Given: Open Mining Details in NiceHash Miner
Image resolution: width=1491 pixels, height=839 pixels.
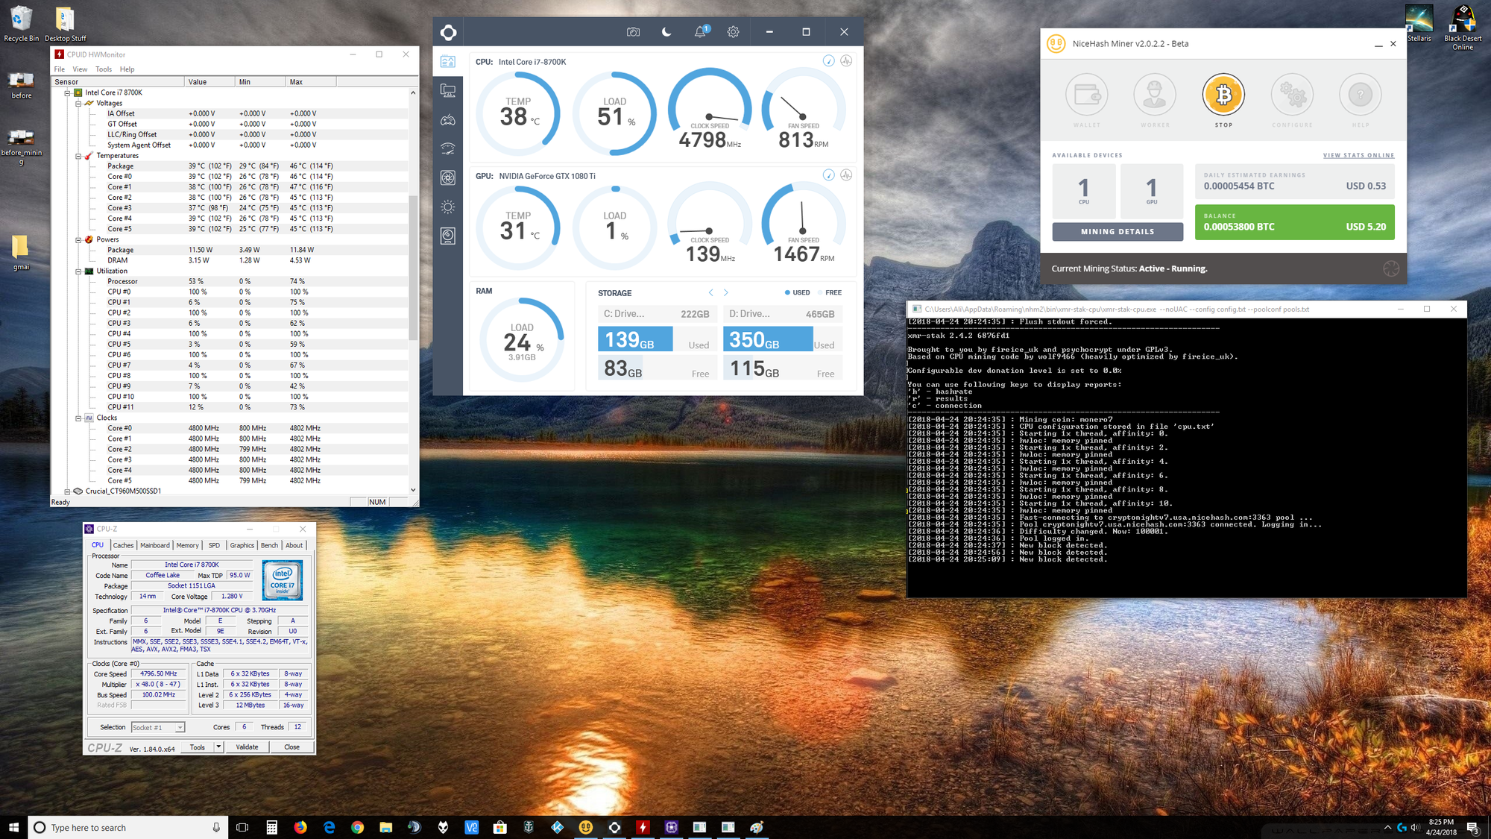Looking at the screenshot, I should (x=1117, y=231).
